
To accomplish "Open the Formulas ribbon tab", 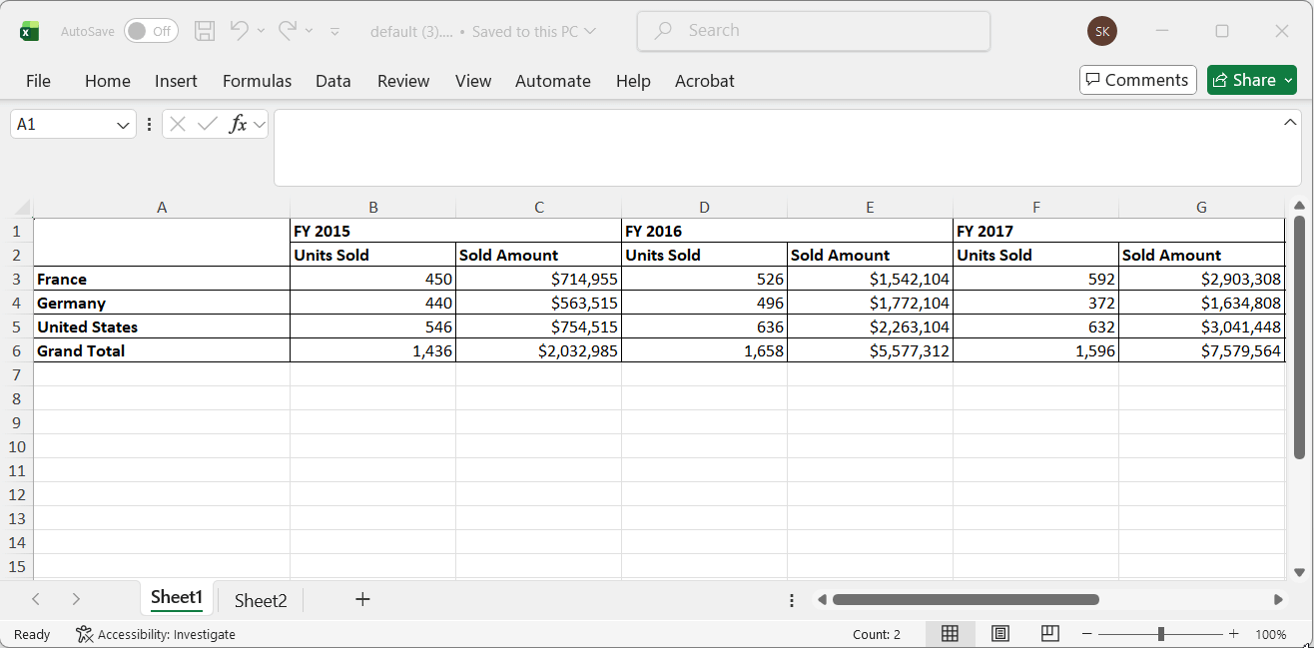I will point(257,81).
